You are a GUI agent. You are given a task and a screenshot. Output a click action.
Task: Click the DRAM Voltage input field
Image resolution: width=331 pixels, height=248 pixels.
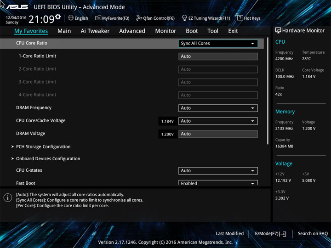click(218, 134)
